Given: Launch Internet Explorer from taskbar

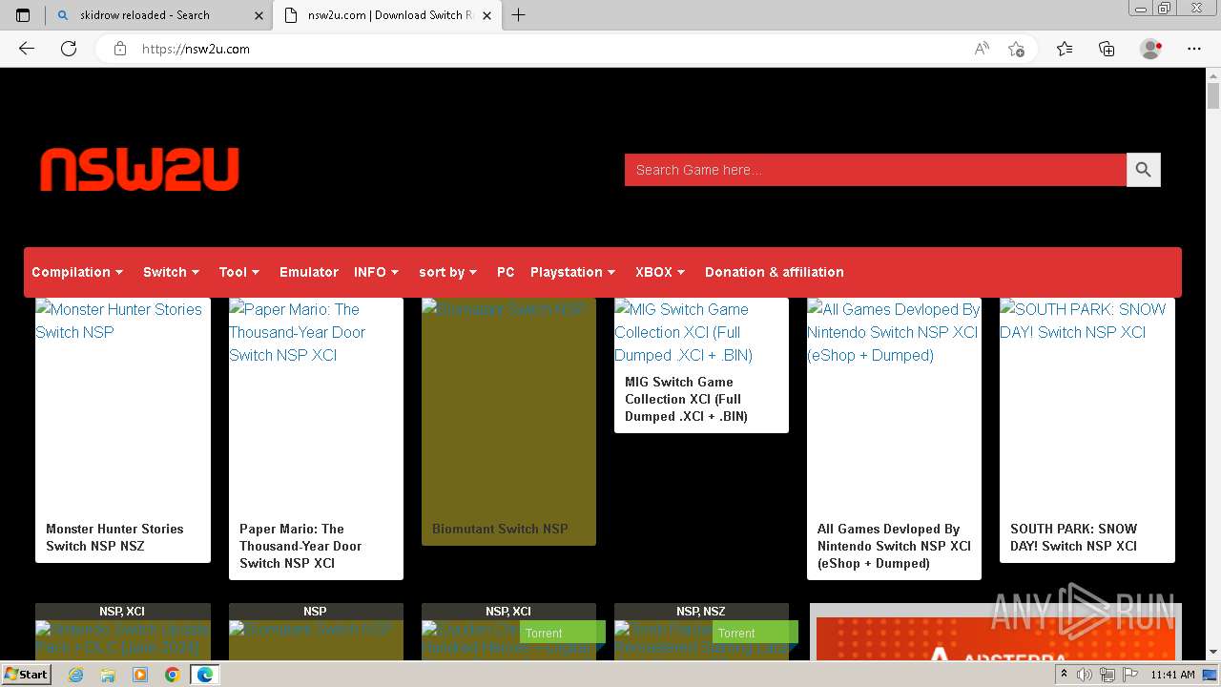Looking at the screenshot, I should click(x=76, y=675).
